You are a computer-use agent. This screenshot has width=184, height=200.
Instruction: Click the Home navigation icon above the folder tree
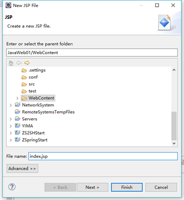[x=11, y=63]
